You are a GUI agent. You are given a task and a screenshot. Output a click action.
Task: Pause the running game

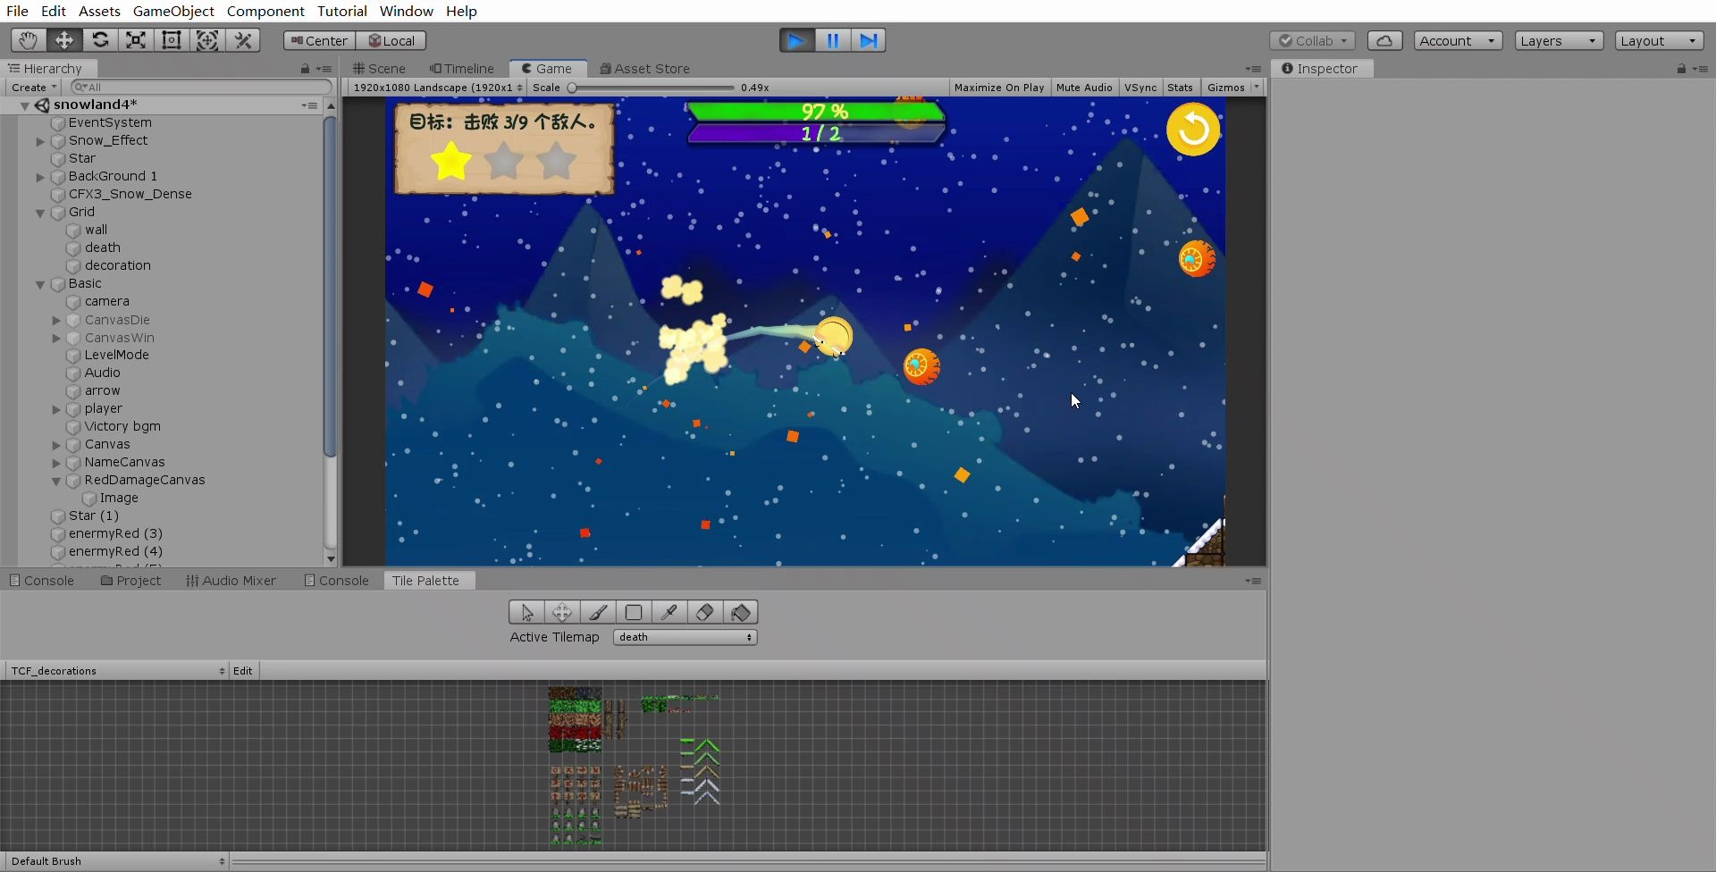tap(832, 40)
